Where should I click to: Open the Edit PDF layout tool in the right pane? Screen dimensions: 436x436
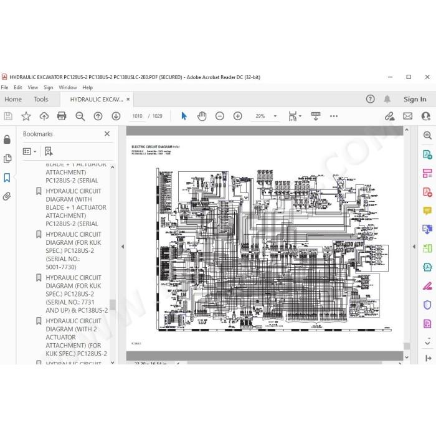[427, 173]
